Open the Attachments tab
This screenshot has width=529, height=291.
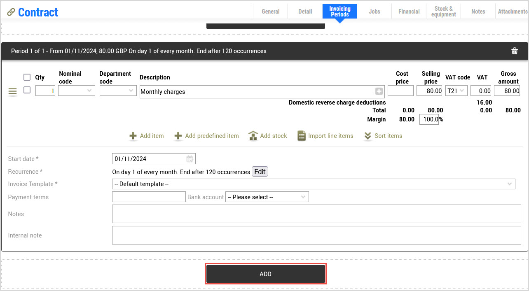pyautogui.click(x=513, y=12)
